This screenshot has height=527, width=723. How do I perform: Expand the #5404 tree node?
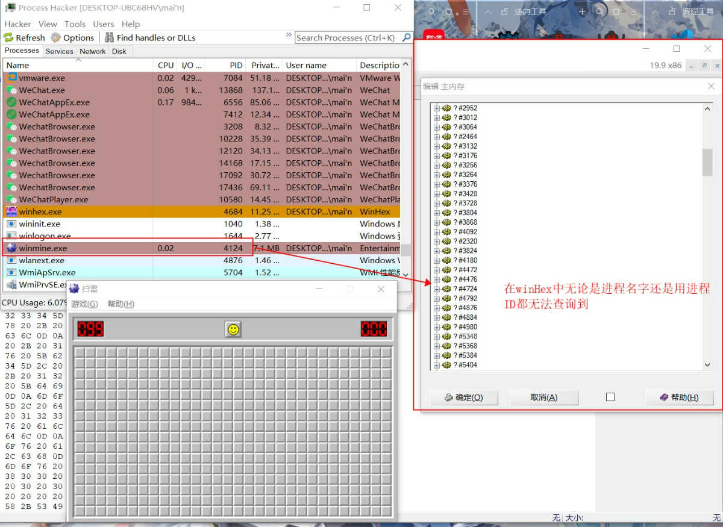pyautogui.click(x=437, y=365)
